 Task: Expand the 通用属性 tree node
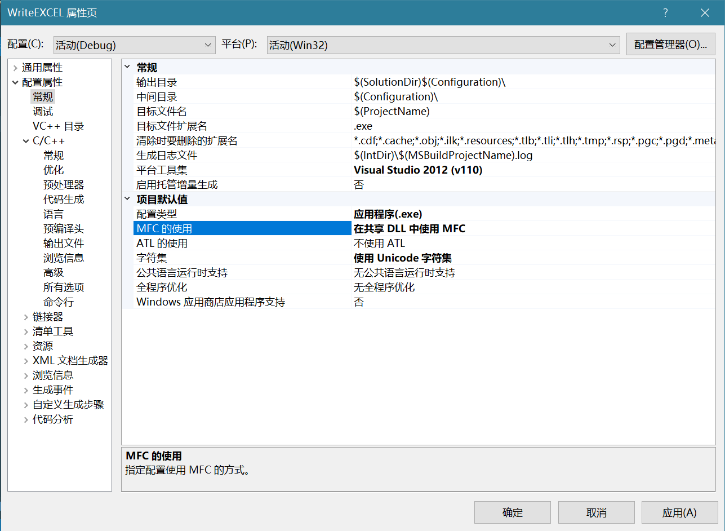(x=15, y=68)
